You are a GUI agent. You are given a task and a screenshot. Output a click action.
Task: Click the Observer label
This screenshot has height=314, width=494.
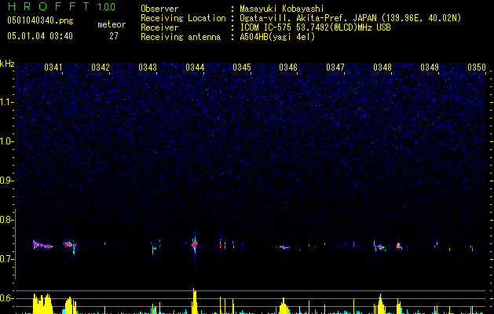159,9
